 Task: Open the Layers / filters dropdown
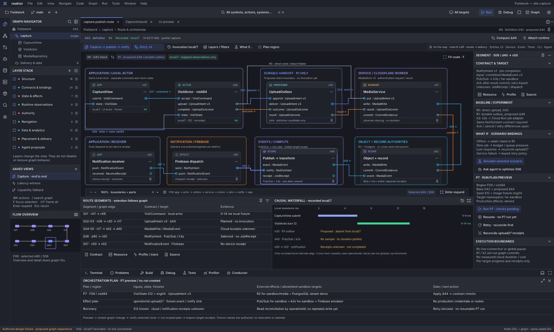tap(216, 47)
